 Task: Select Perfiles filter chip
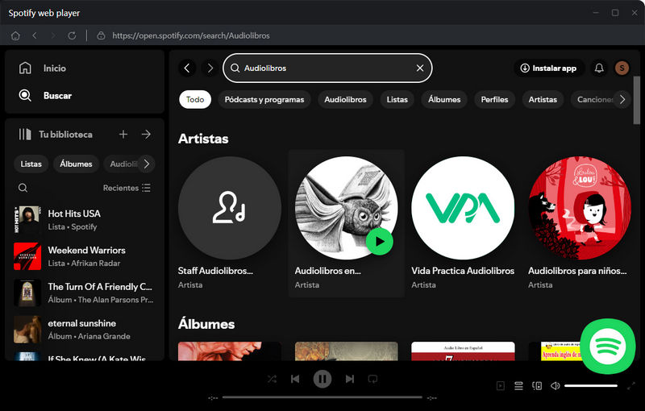(494, 99)
